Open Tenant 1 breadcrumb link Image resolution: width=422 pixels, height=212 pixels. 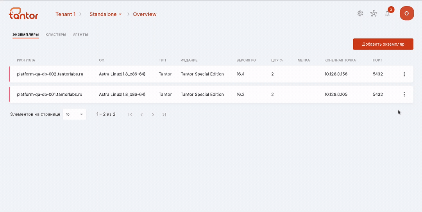65,14
